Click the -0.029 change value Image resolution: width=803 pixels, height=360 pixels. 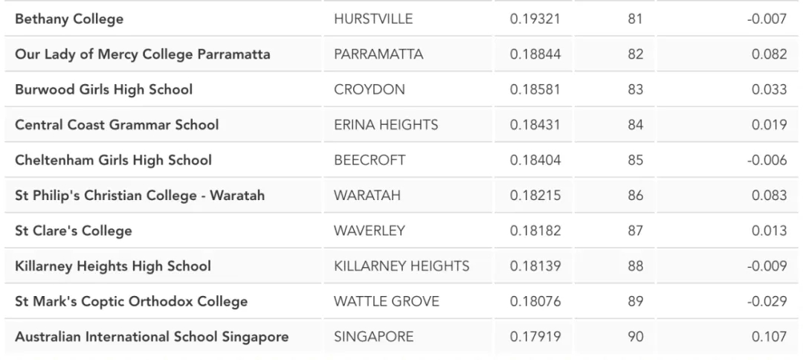tap(767, 302)
